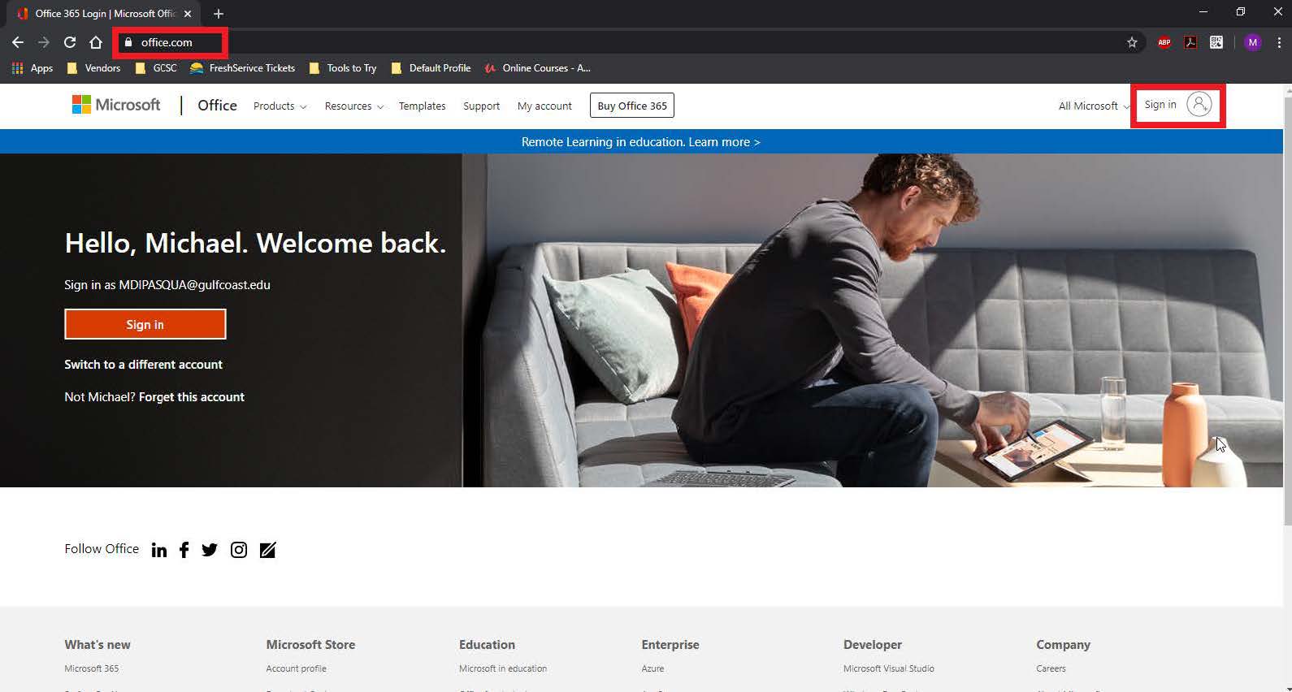Click the orange Sign in button

(145, 324)
